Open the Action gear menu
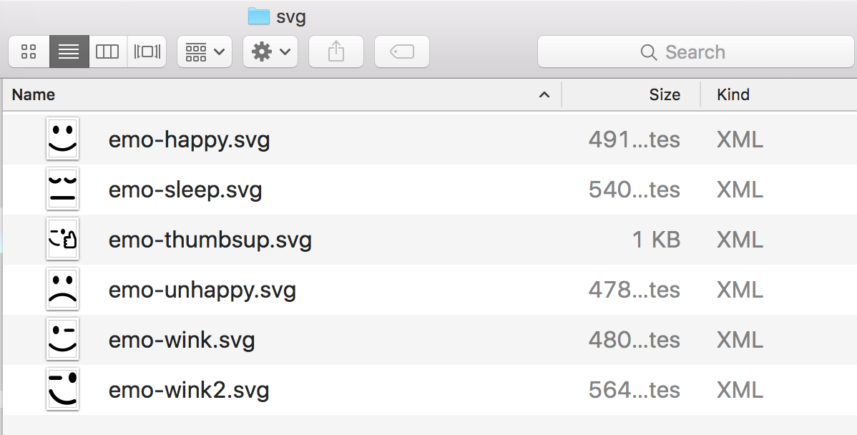Image resolution: width=857 pixels, height=435 pixels. (x=270, y=52)
